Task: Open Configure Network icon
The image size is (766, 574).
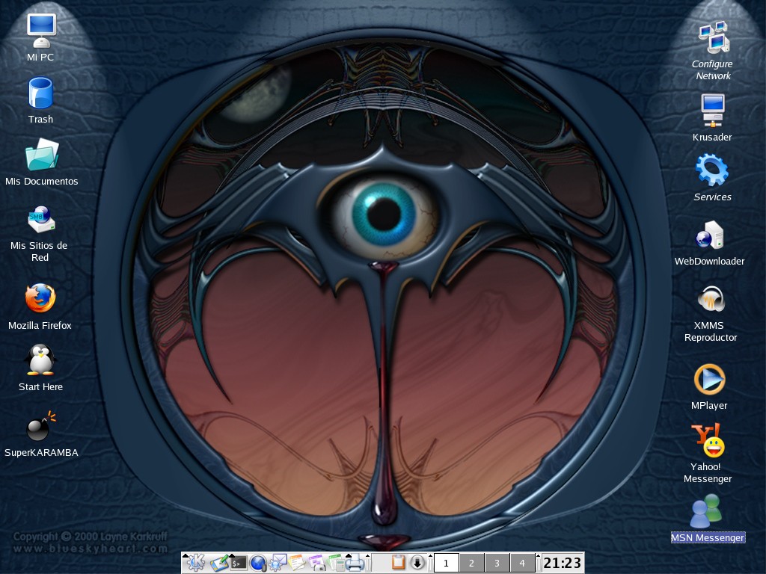Action: (713, 37)
